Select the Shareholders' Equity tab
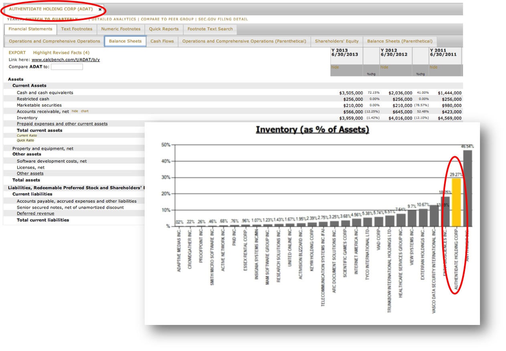The height and width of the screenshot is (351, 506). tap(336, 41)
